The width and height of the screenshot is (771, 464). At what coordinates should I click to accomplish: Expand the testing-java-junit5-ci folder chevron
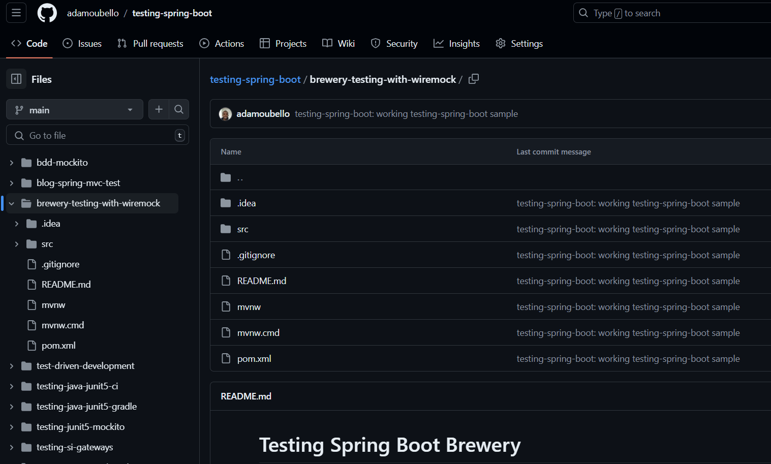click(x=12, y=386)
